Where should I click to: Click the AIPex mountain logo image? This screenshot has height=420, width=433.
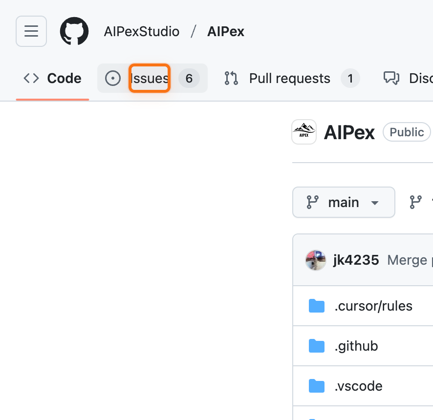(304, 132)
